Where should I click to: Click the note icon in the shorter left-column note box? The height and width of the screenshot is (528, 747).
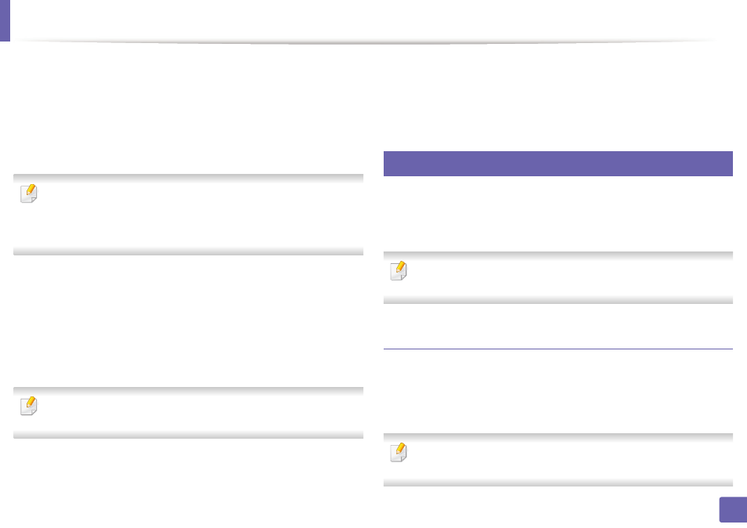29,406
